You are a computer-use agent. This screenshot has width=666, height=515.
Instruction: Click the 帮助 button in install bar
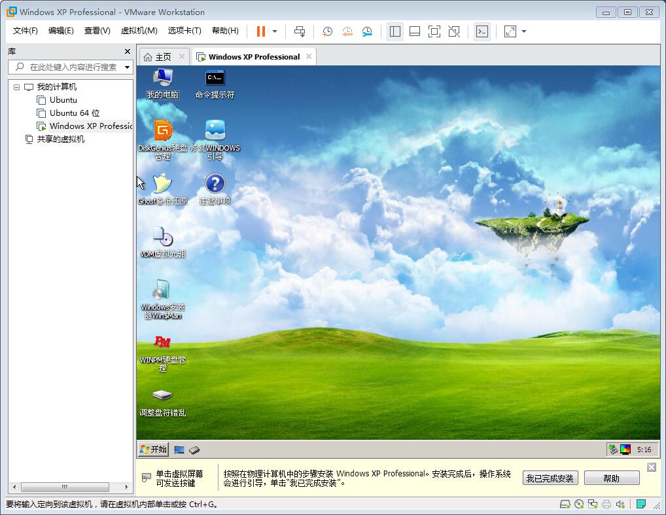[612, 478]
